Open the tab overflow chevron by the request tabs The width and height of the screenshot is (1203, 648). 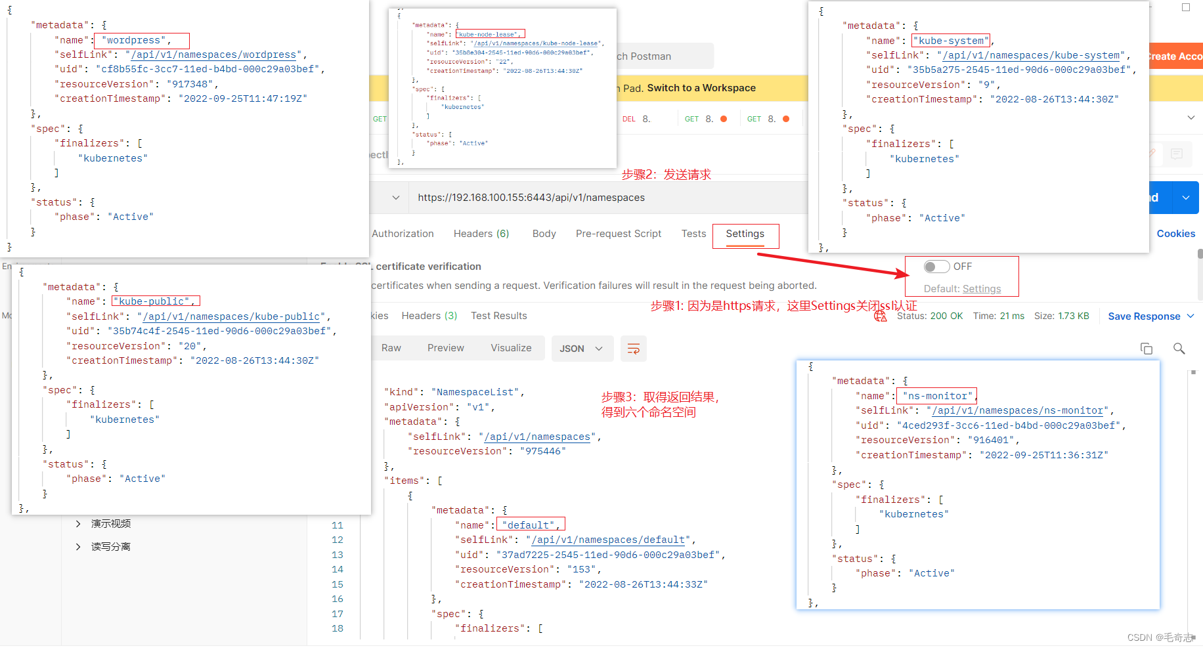1191,118
